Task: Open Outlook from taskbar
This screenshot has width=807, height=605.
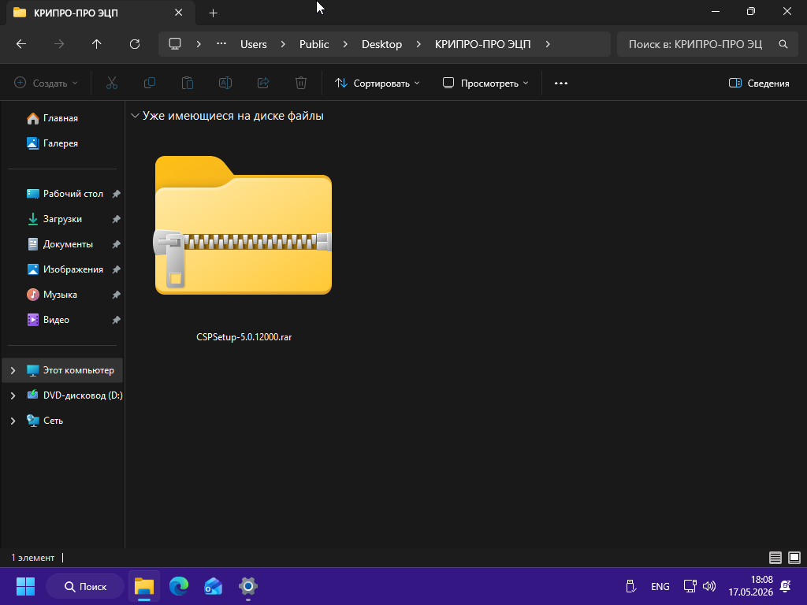Action: (x=213, y=586)
